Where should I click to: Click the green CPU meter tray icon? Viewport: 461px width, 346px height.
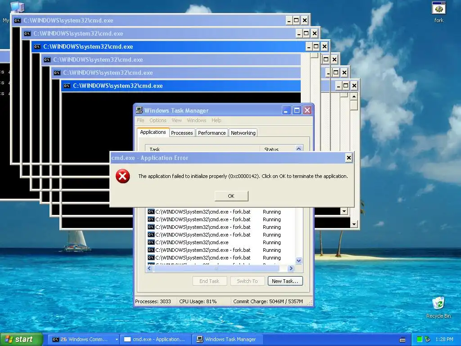[420, 339]
